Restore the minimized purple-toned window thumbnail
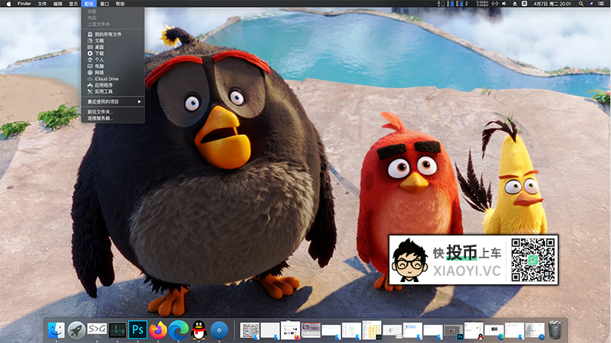611x343 pixels. coord(311,331)
